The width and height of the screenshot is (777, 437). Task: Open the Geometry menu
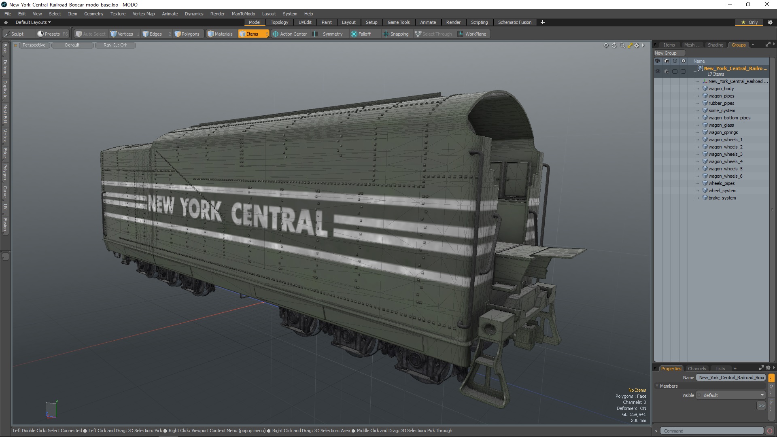(x=93, y=14)
